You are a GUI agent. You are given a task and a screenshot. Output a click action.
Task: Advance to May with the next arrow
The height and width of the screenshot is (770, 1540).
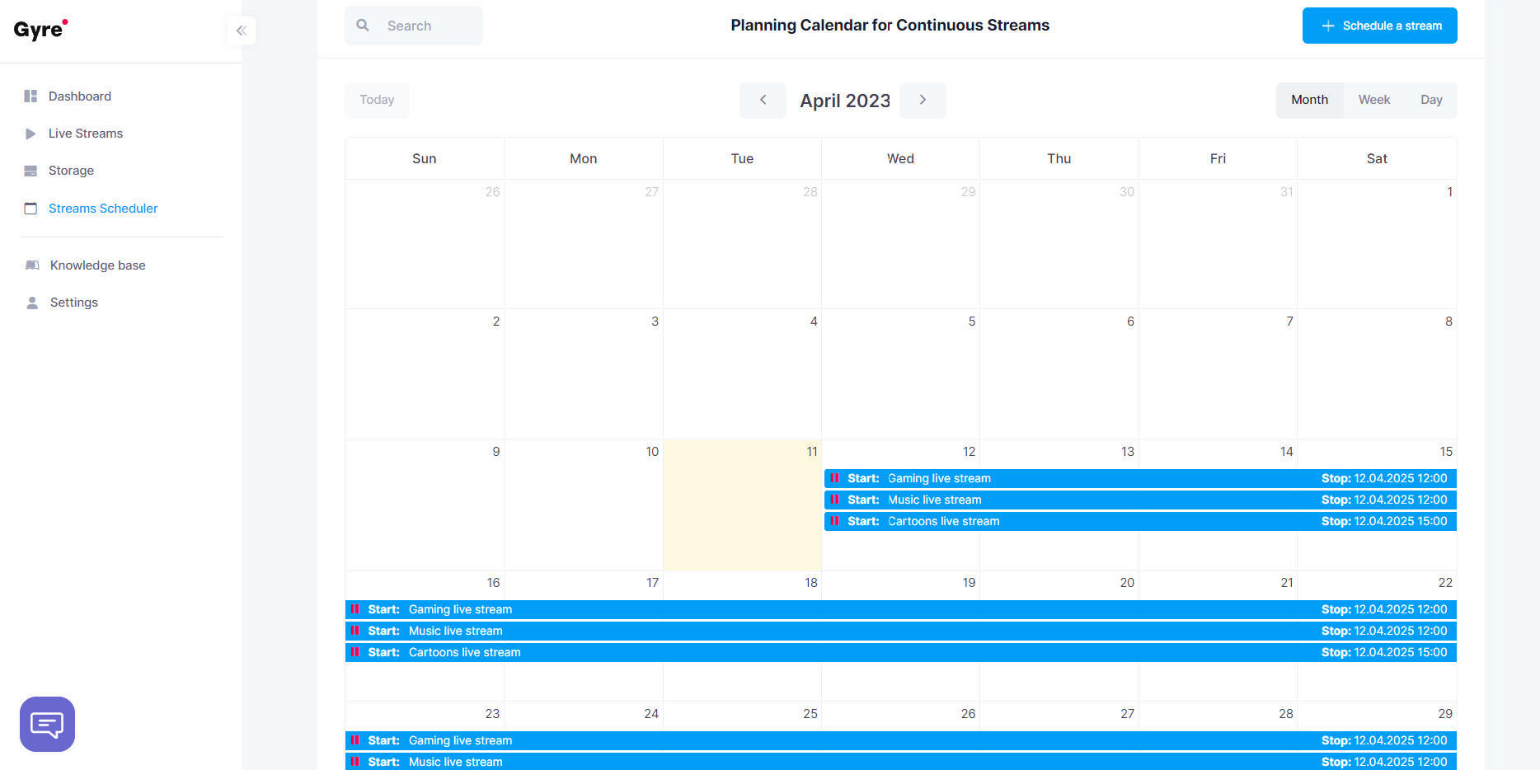[923, 100]
